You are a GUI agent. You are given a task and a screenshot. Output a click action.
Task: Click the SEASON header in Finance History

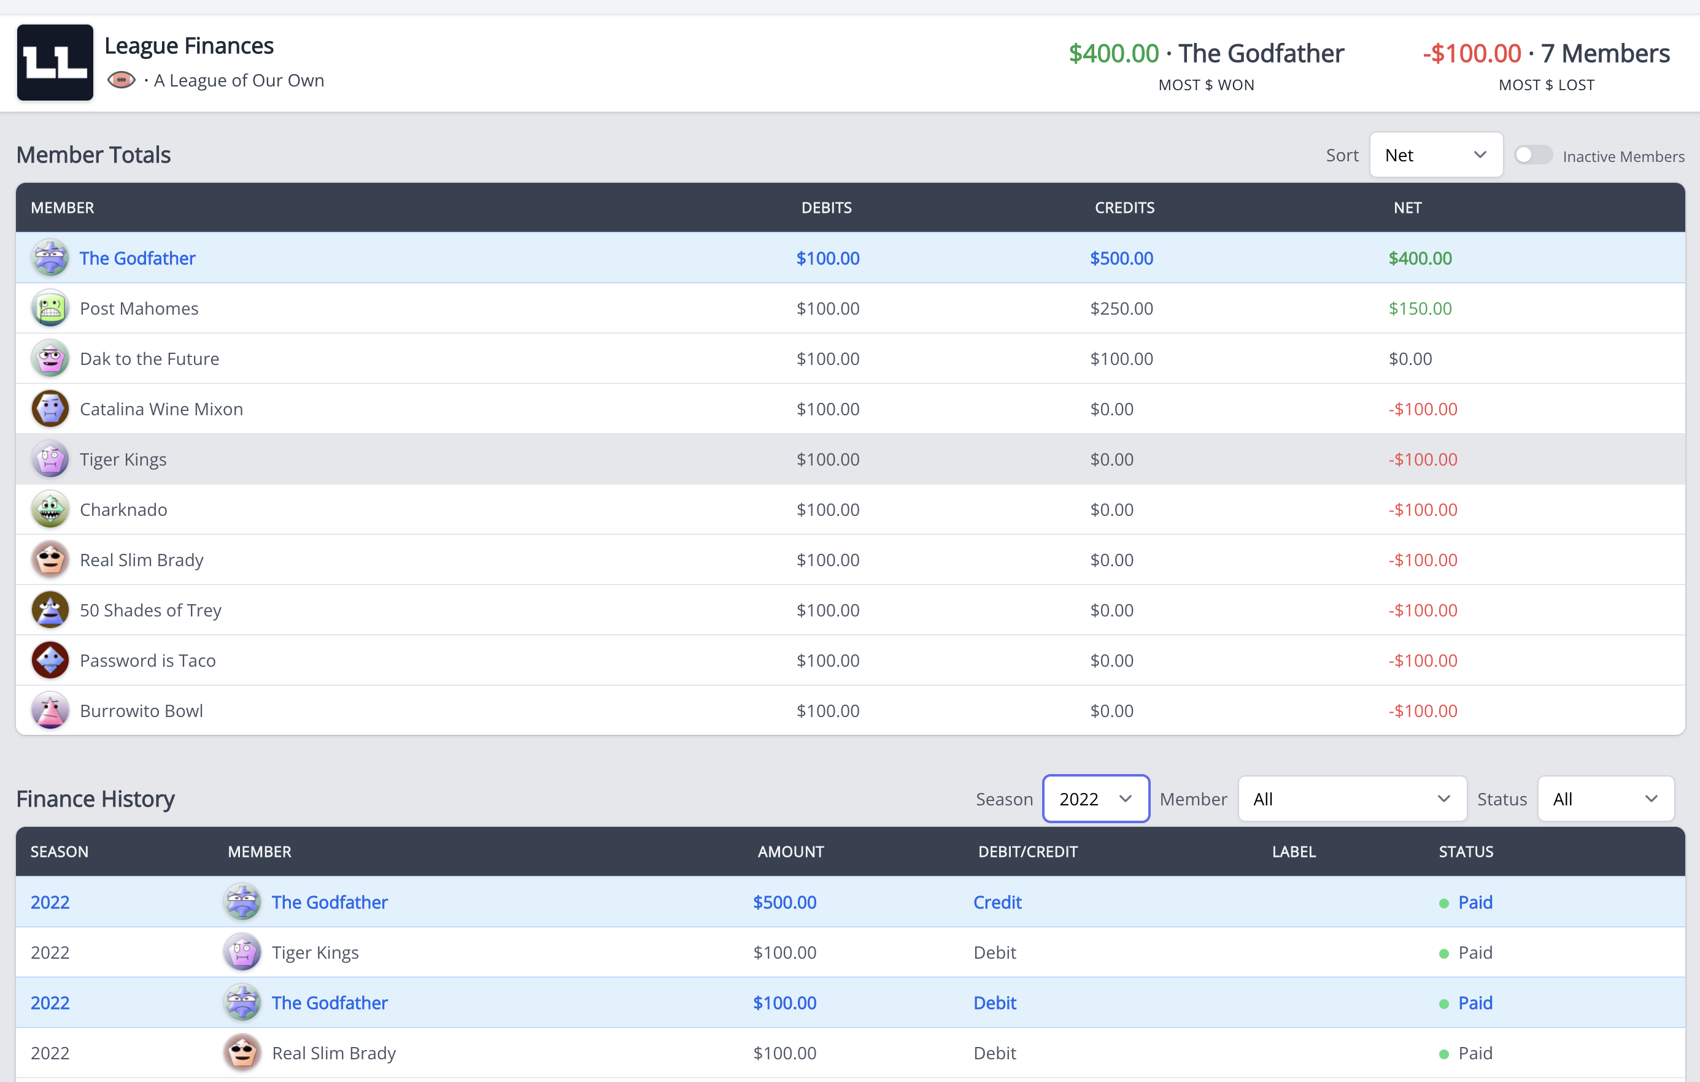pos(60,851)
